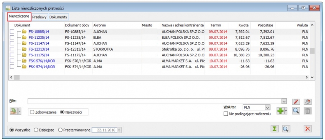Check the box for FS-11235/14
Viewport: 325px width, 140px height.
[x=12, y=38]
